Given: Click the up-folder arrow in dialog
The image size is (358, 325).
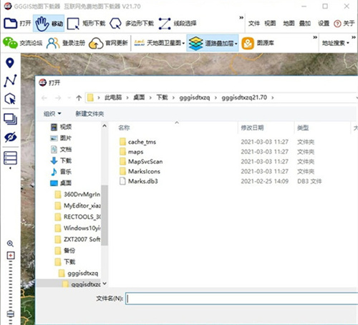Looking at the screenshot, I should [x=79, y=98].
